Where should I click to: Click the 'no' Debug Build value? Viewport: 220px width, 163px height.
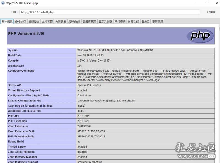(x=79, y=142)
